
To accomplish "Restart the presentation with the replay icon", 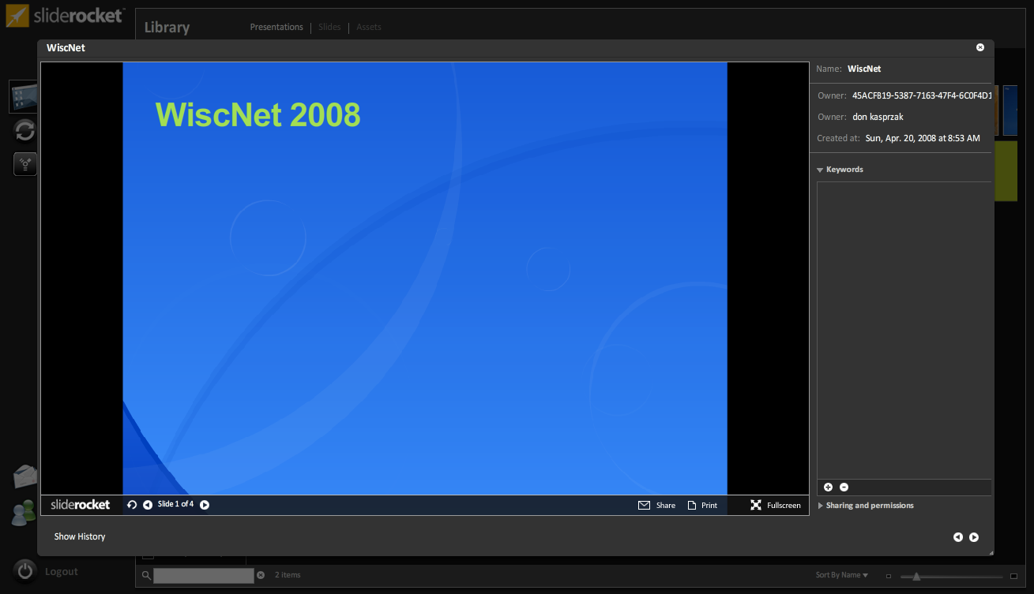I will [132, 505].
